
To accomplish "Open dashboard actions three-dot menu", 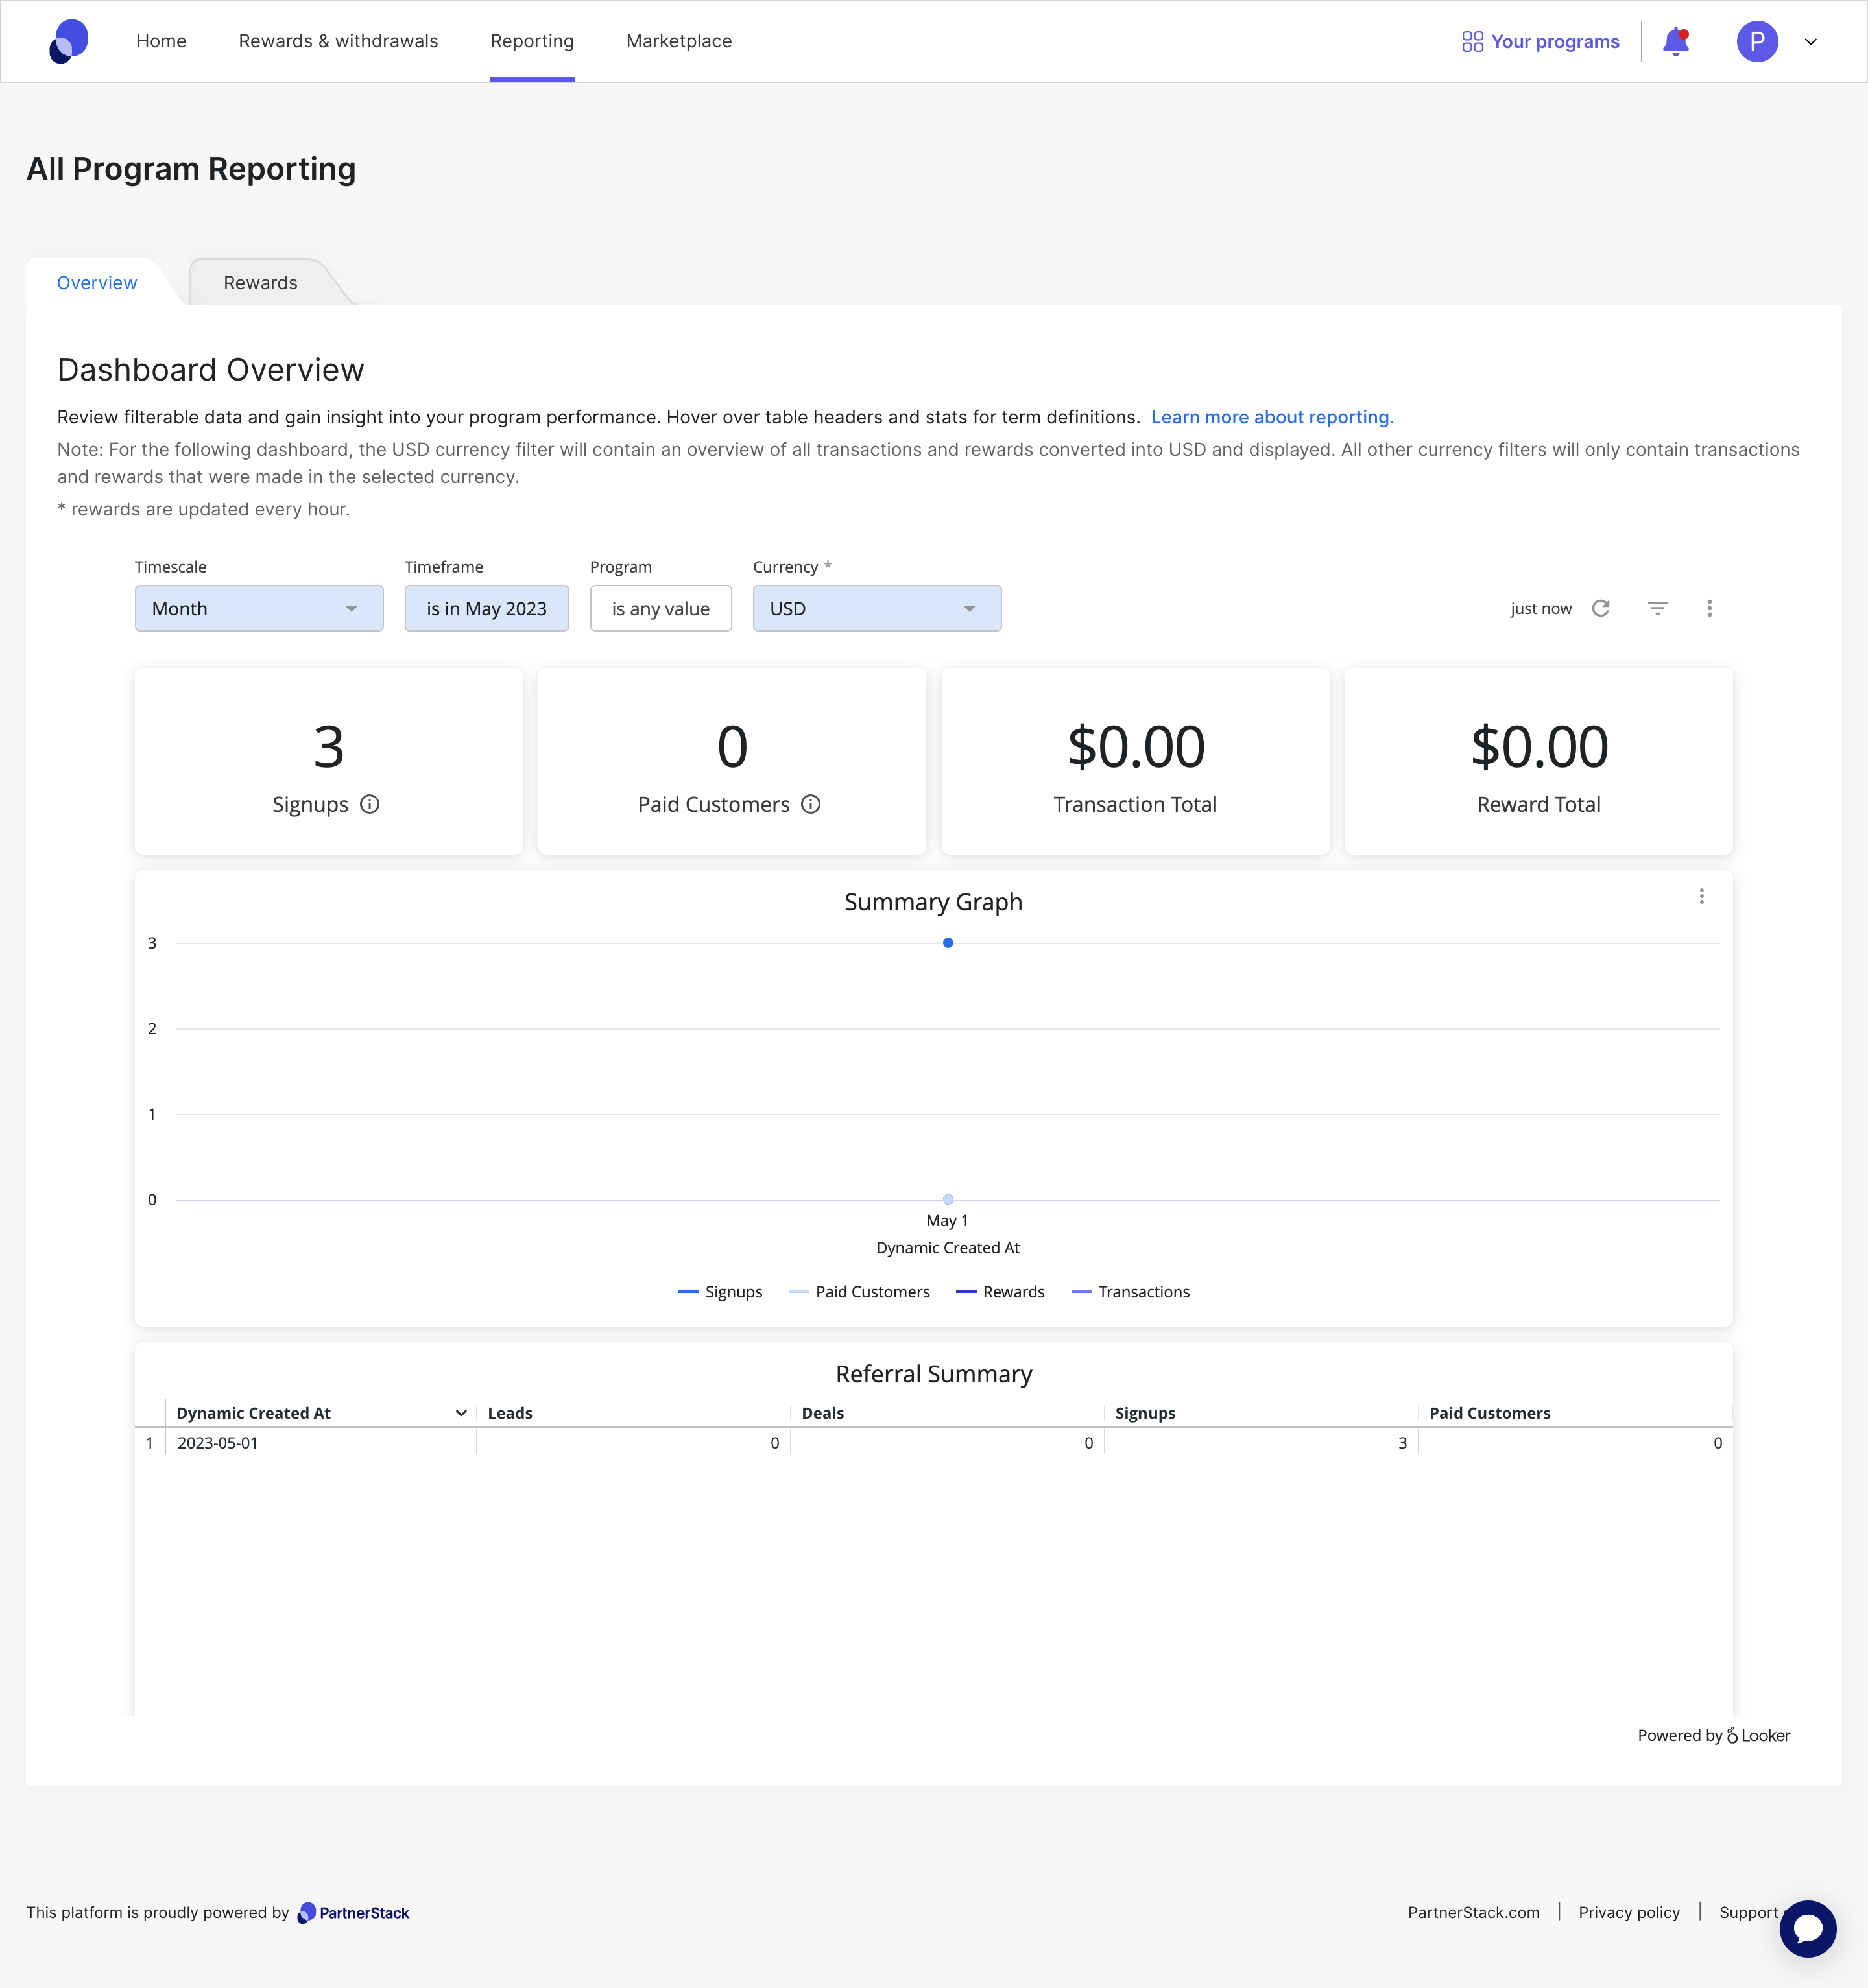I will [1710, 608].
